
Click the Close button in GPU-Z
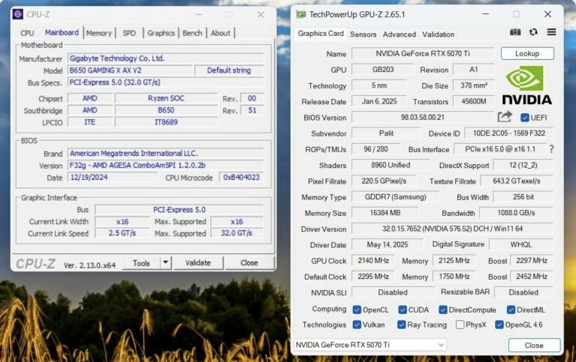tap(534, 345)
